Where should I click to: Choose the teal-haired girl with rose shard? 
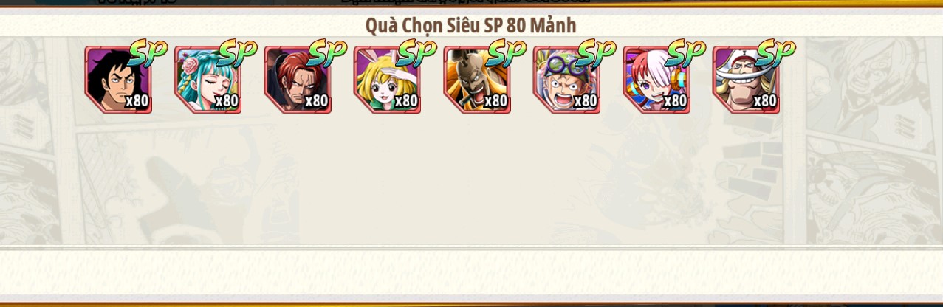click(208, 80)
